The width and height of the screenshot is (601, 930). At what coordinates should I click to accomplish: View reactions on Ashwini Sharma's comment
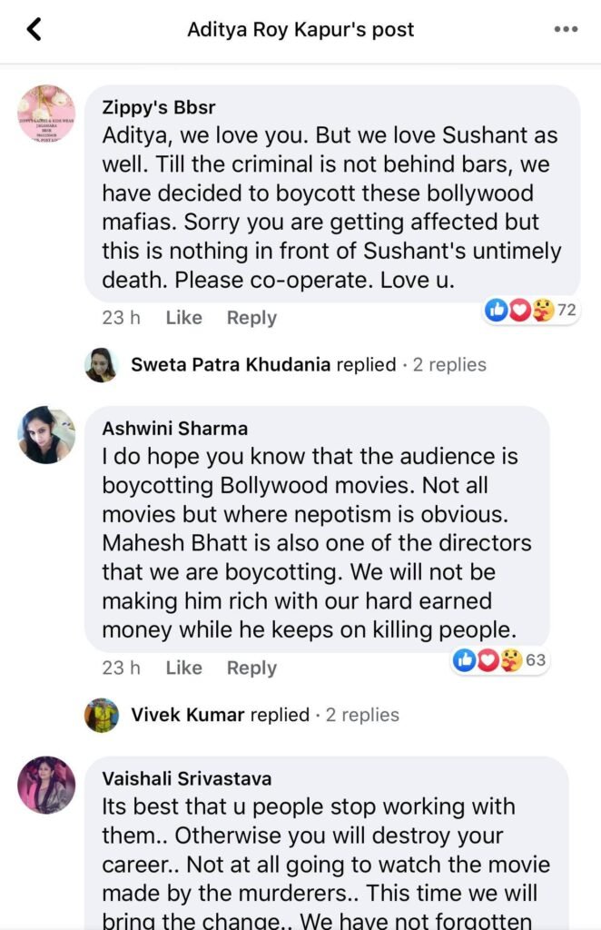[x=500, y=660]
